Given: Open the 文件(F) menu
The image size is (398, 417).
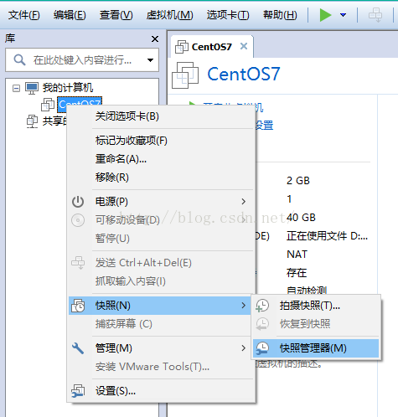Looking at the screenshot, I should [23, 15].
